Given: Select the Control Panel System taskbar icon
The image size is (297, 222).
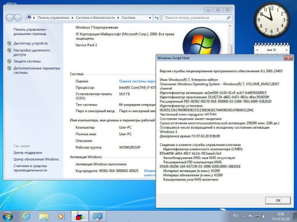Looking at the screenshot, I should pyautogui.click(x=98, y=217).
